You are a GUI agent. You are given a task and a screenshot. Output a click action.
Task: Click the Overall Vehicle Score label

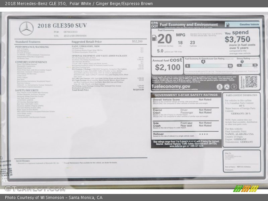click(x=166, y=99)
